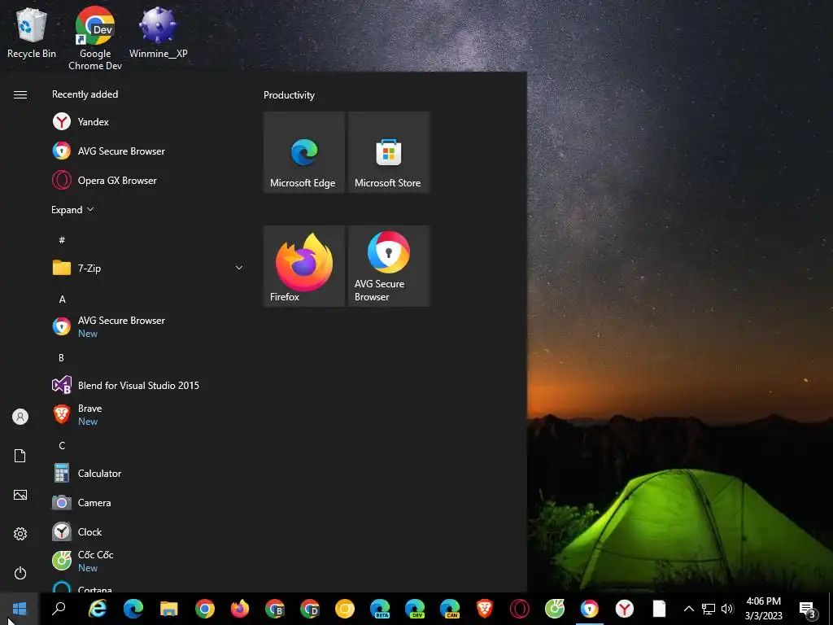Launch Edge Canary from the taskbar

[450, 609]
